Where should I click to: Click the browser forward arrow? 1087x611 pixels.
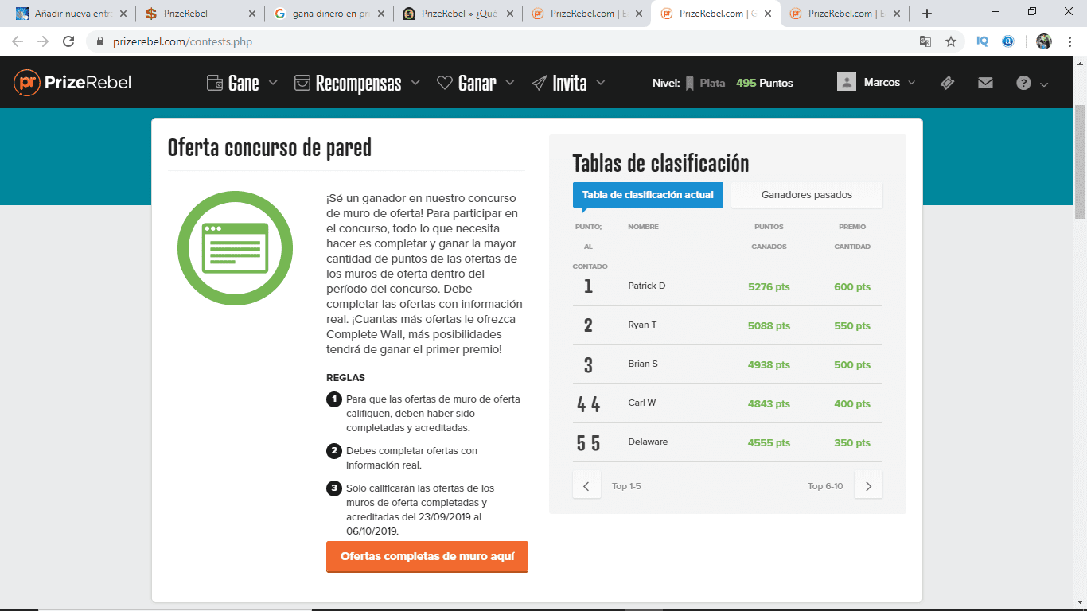[x=43, y=41]
